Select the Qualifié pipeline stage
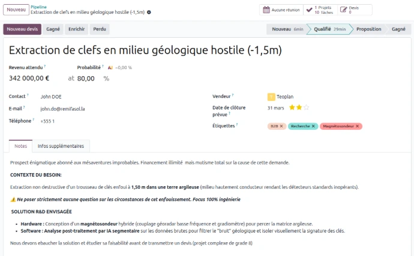 pos(330,29)
